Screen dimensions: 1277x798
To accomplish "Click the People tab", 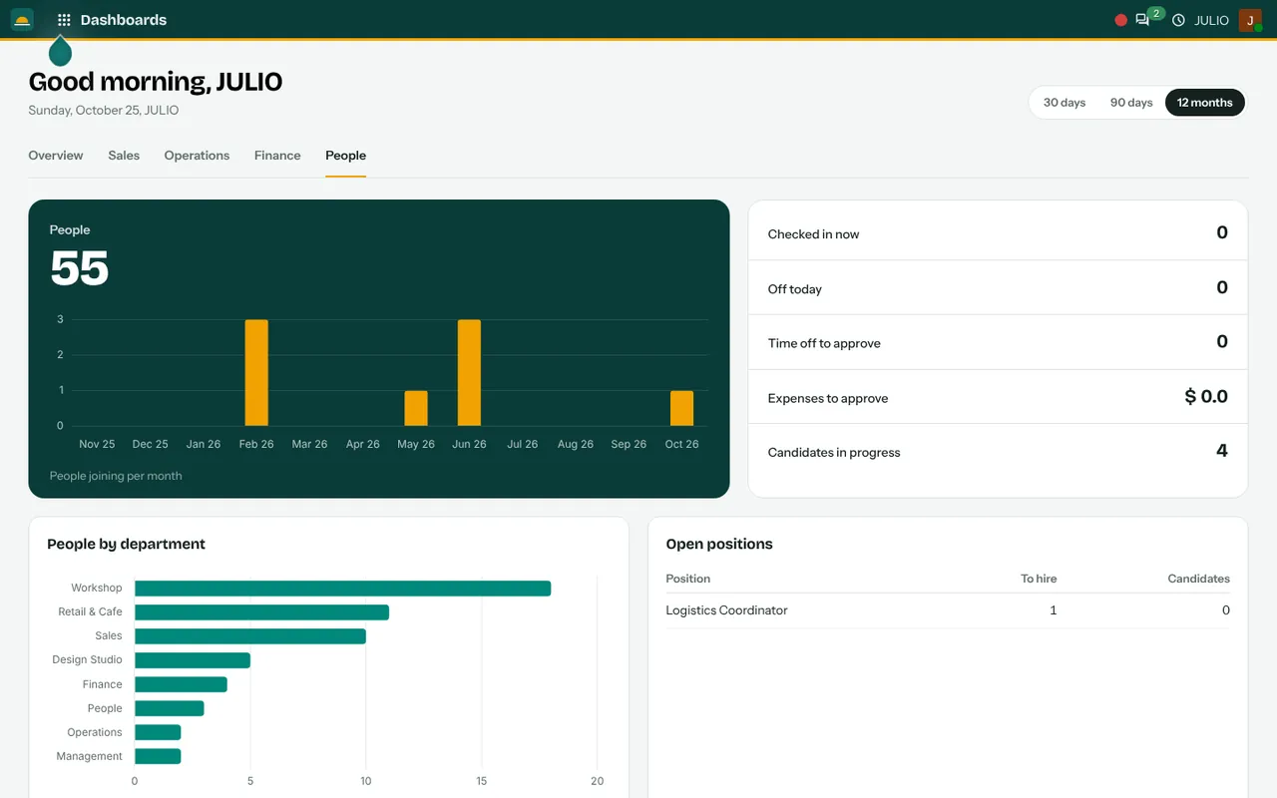I will pos(345,156).
